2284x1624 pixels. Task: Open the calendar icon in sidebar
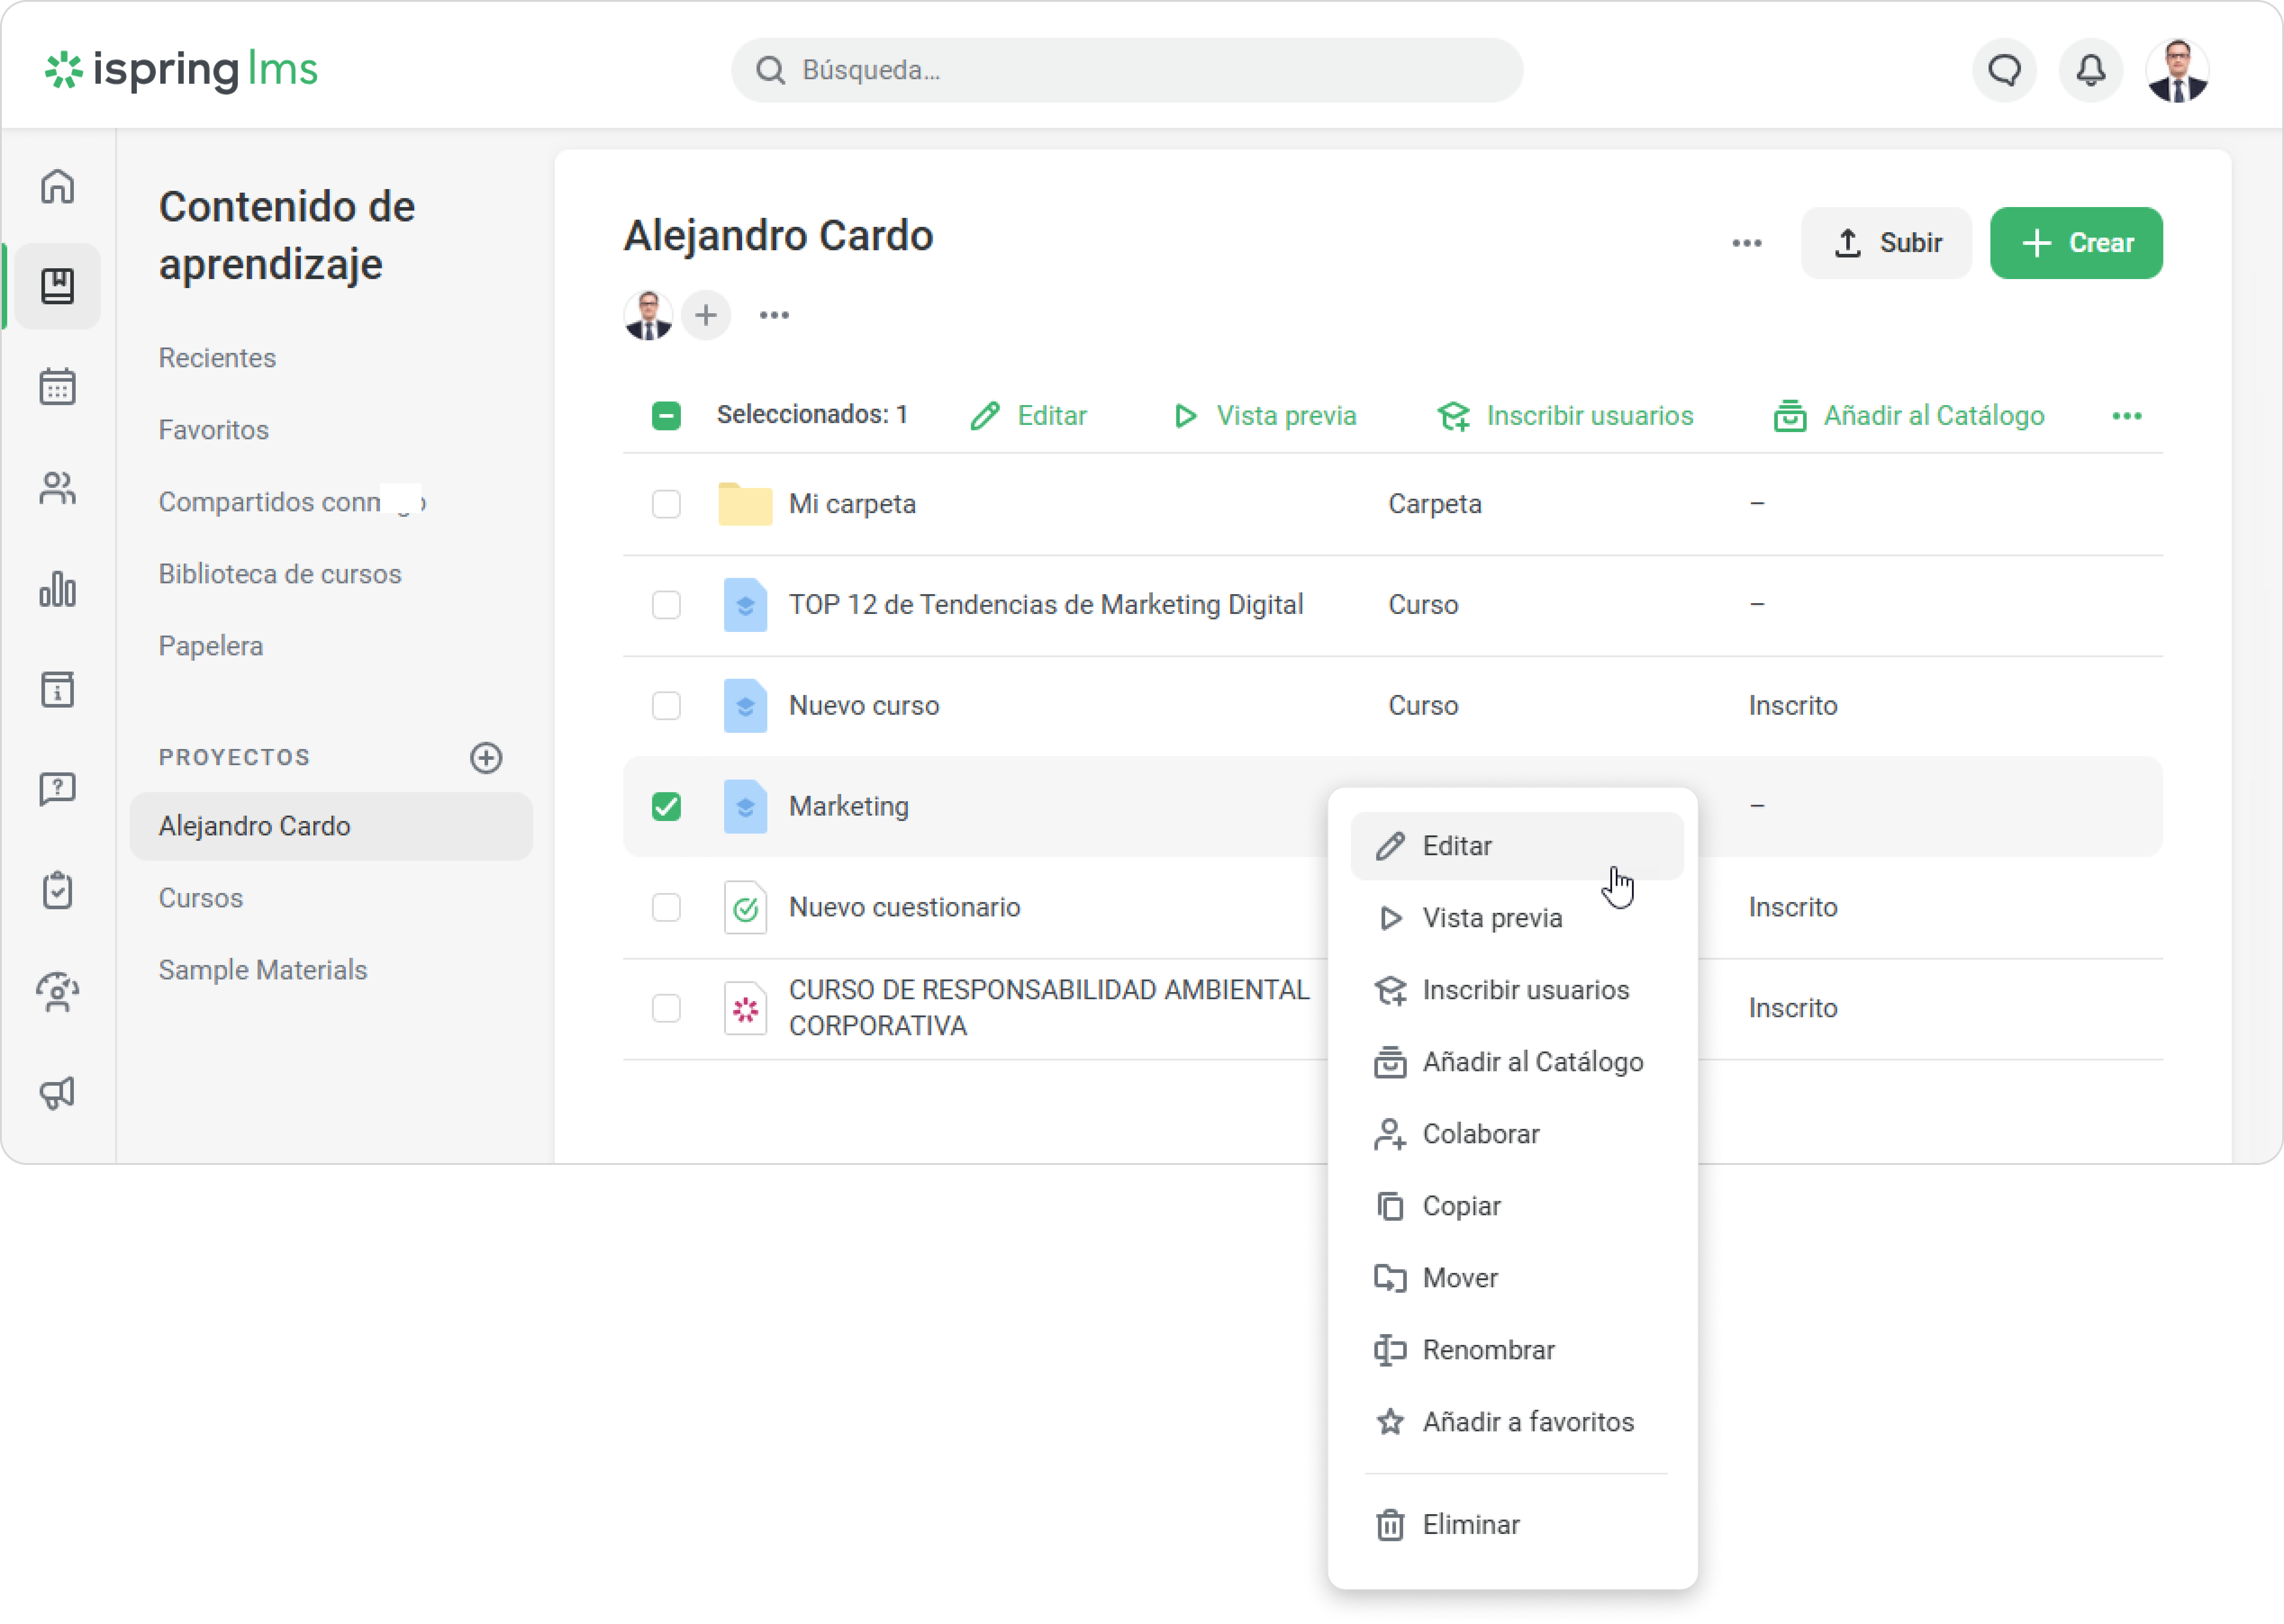click(57, 387)
